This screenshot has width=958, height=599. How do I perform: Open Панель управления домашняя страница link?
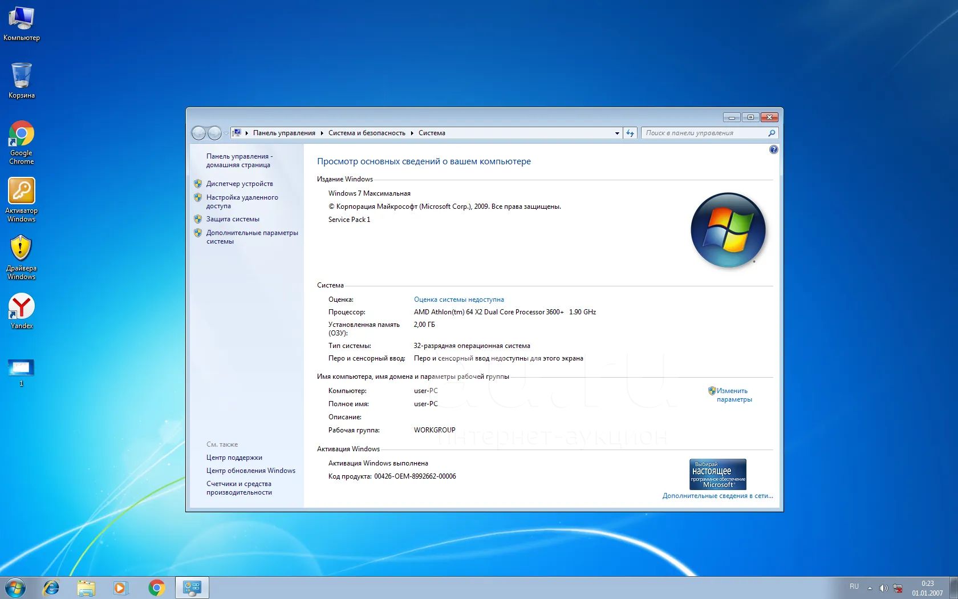[239, 160]
